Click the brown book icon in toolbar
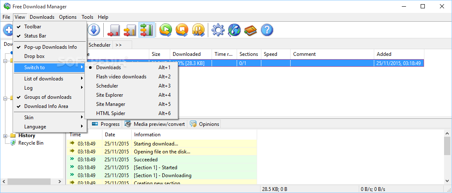This screenshot has width=452, height=193. point(250,30)
